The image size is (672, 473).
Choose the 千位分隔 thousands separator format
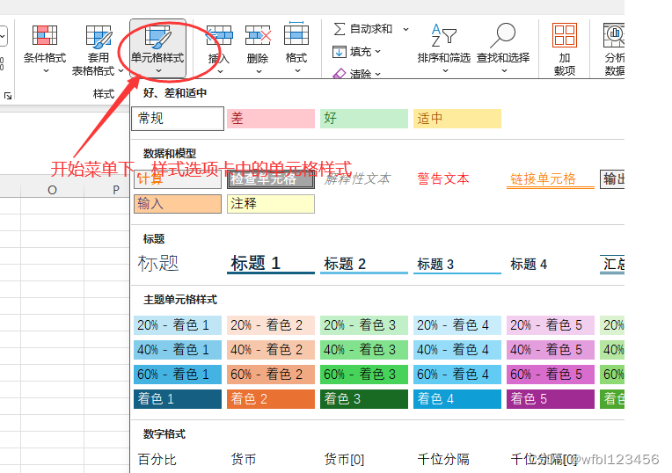443,459
